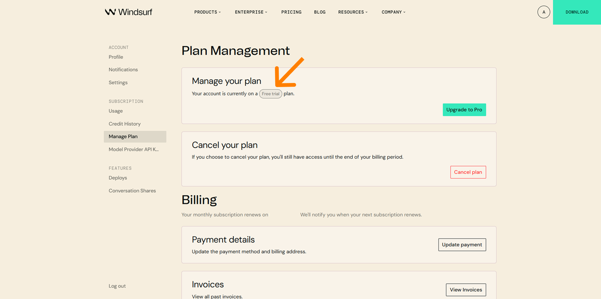The height and width of the screenshot is (299, 601).
Task: Log out of the account
Action: pyautogui.click(x=117, y=286)
